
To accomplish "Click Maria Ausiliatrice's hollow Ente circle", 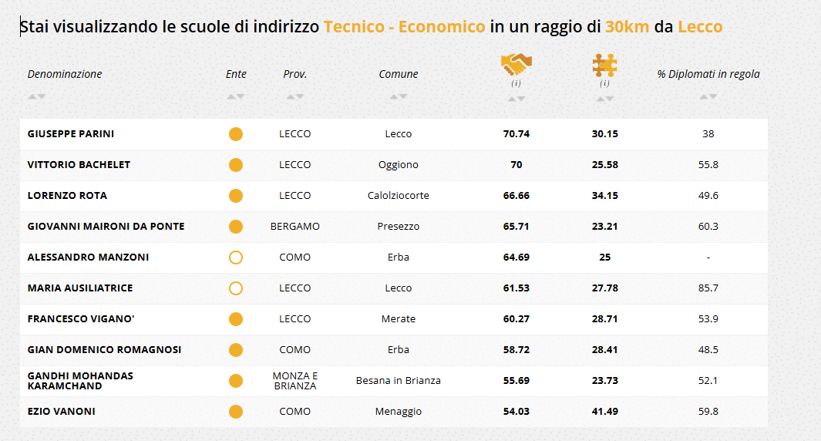I will click(236, 288).
